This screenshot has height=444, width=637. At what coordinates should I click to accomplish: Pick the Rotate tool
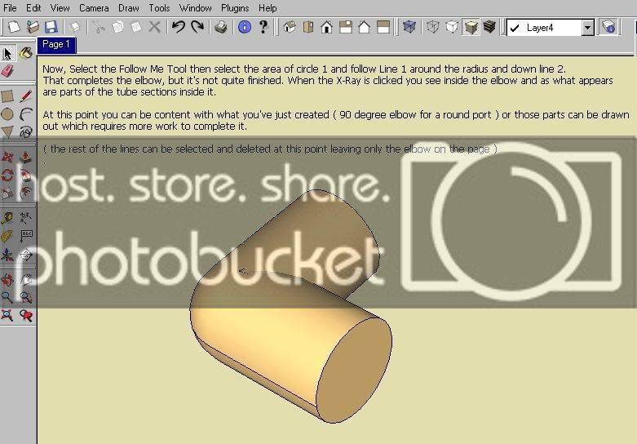(x=7, y=175)
